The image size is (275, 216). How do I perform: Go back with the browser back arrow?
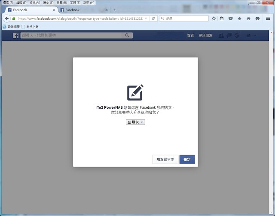click(7, 18)
